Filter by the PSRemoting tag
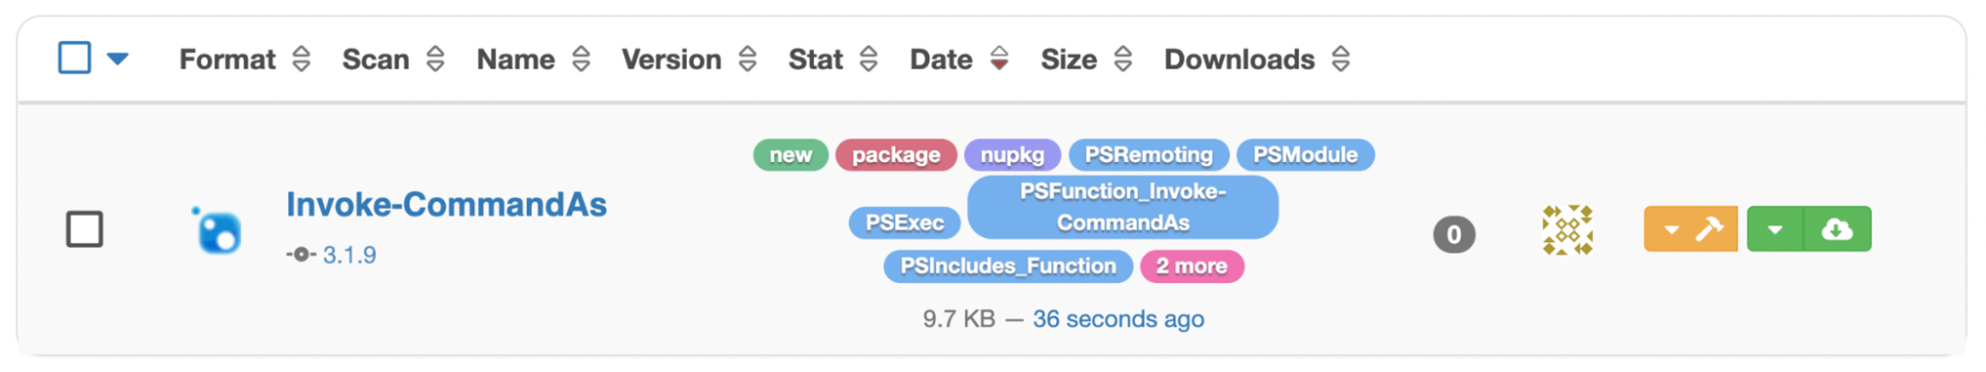 [1148, 156]
